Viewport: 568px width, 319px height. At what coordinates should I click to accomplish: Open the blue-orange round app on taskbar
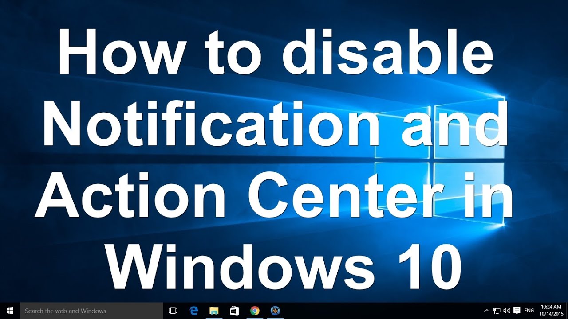pyautogui.click(x=275, y=311)
